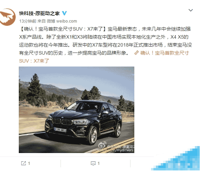Expand the post options chevron
Screen dimensions: 206x176
(x=191, y=10)
